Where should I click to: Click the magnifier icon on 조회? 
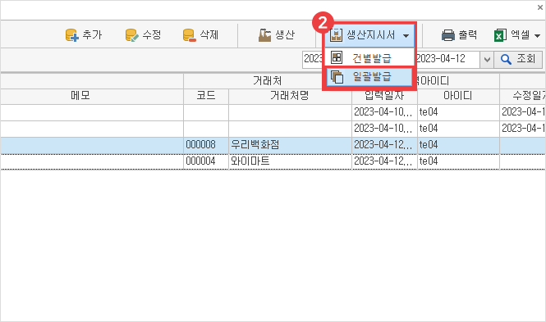(x=506, y=59)
